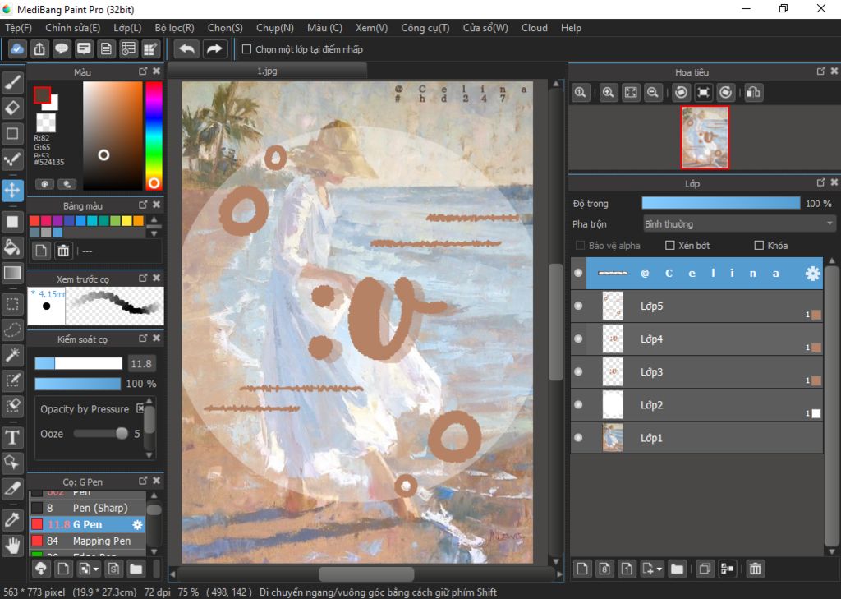Open the Lớp(L) menu

click(x=127, y=28)
